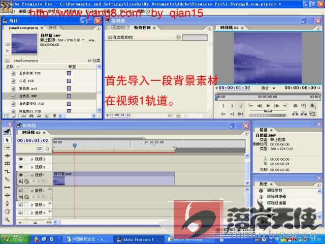The height and width of the screenshot is (244, 325).
Task: Open the Output mode icon in monitor
Action: [x=313, y=106]
